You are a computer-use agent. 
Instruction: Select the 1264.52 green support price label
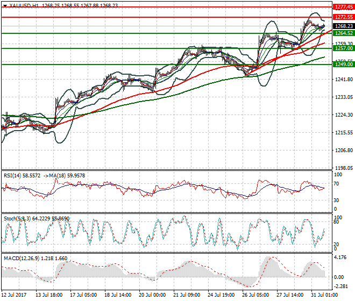[x=344, y=33]
